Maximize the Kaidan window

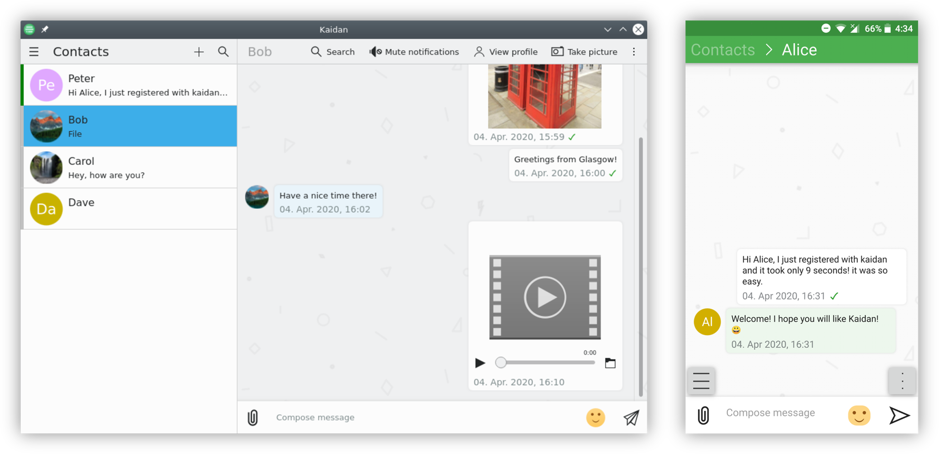(x=623, y=30)
